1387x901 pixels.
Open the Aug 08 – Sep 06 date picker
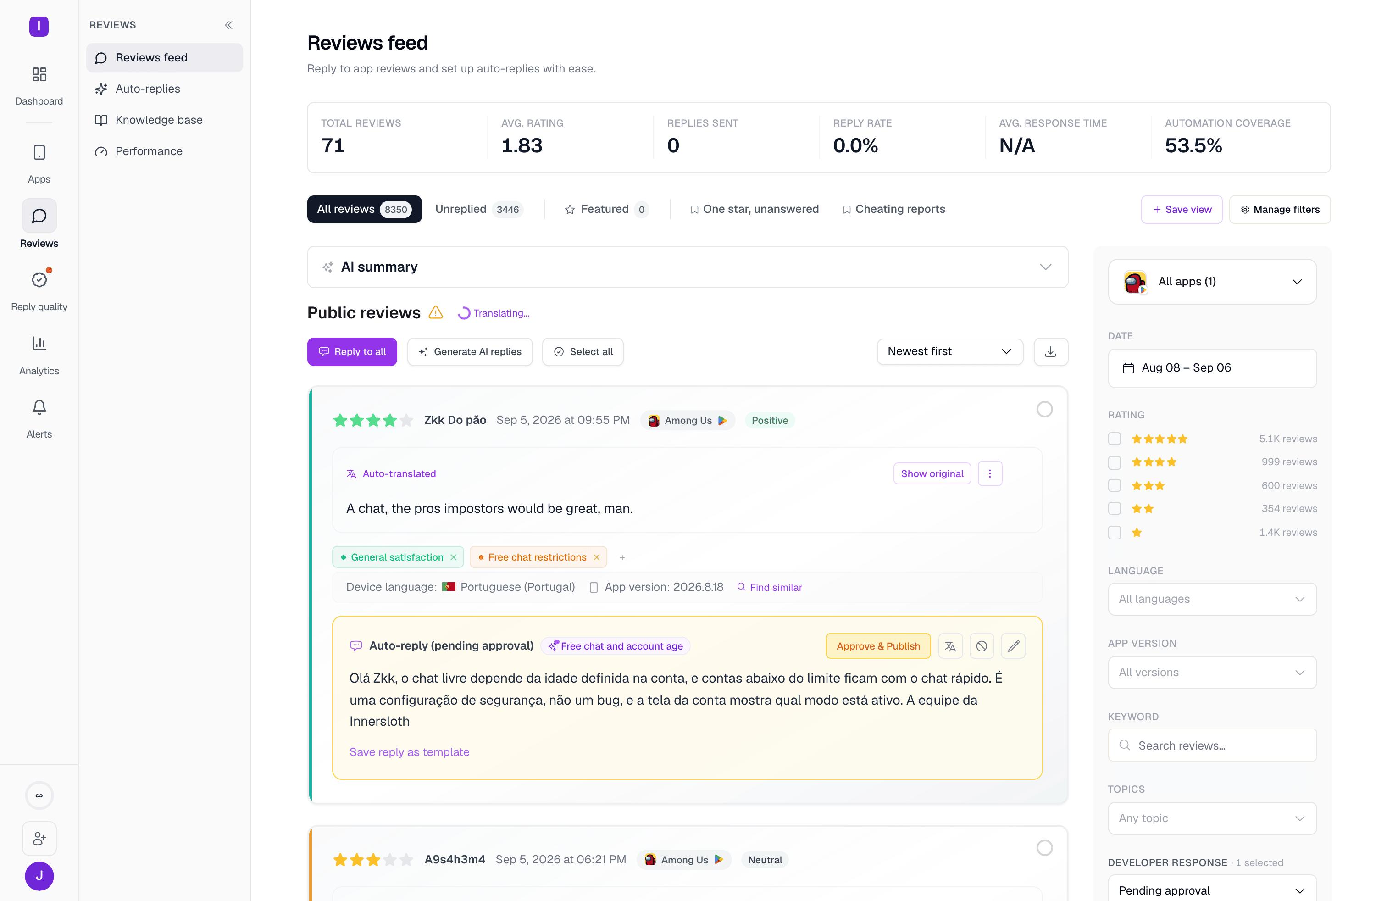(x=1212, y=368)
